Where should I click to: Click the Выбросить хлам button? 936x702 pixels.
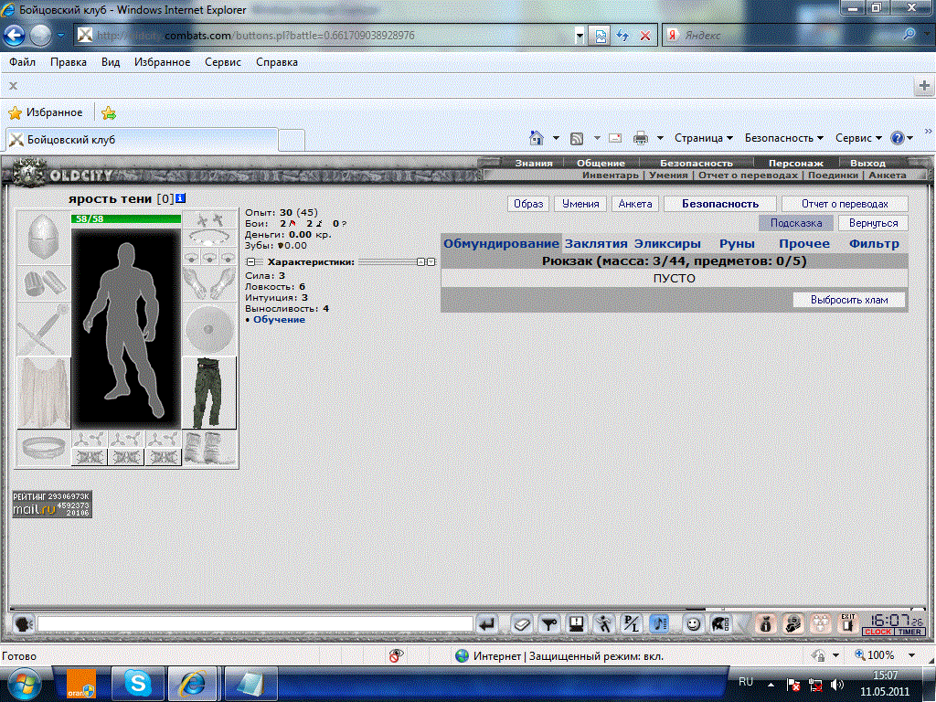click(849, 300)
